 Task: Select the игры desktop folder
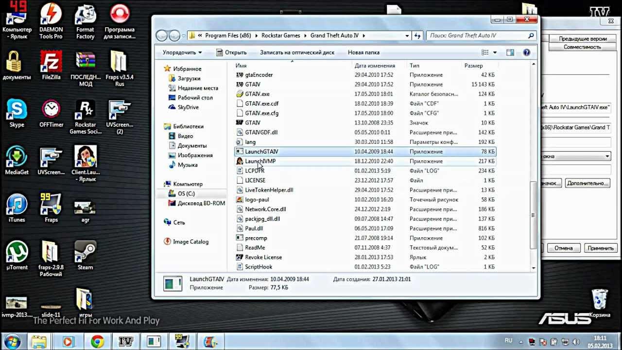point(85,303)
